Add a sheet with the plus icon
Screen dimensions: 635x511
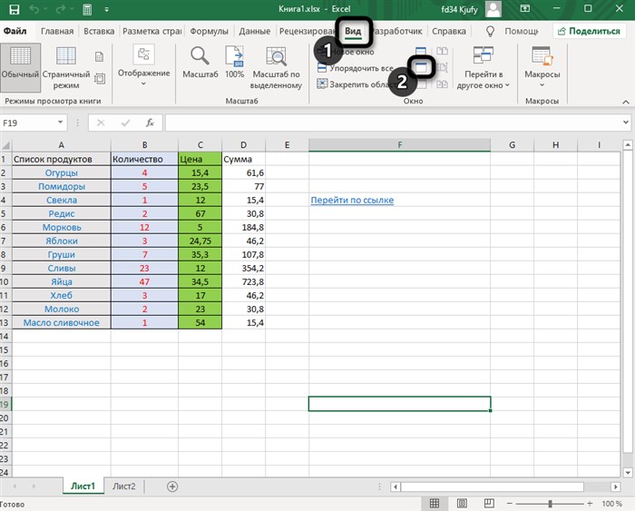pyautogui.click(x=172, y=486)
